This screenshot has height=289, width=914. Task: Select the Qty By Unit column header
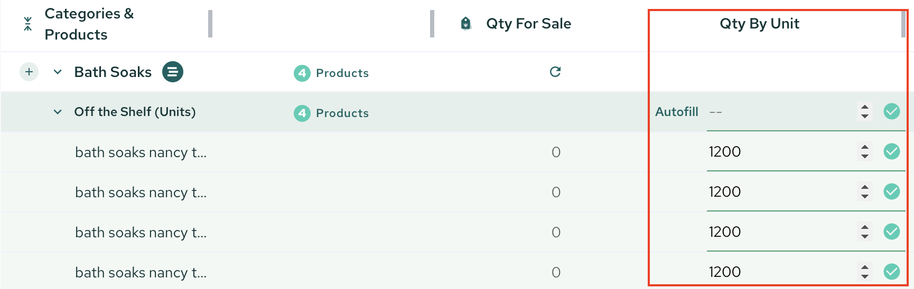click(759, 24)
